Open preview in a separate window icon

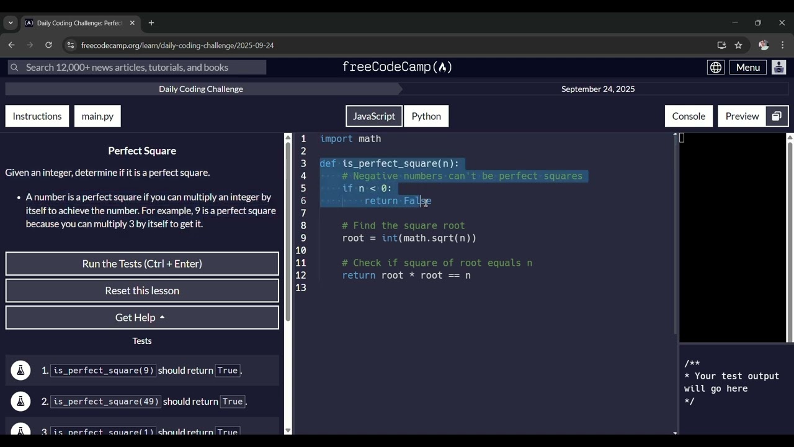777,116
